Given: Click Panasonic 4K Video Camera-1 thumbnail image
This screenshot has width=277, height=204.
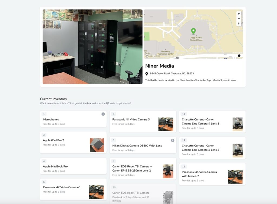Looking at the screenshot, I should coord(96,192).
